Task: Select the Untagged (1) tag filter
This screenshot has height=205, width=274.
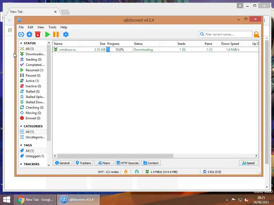Action: (x=33, y=156)
